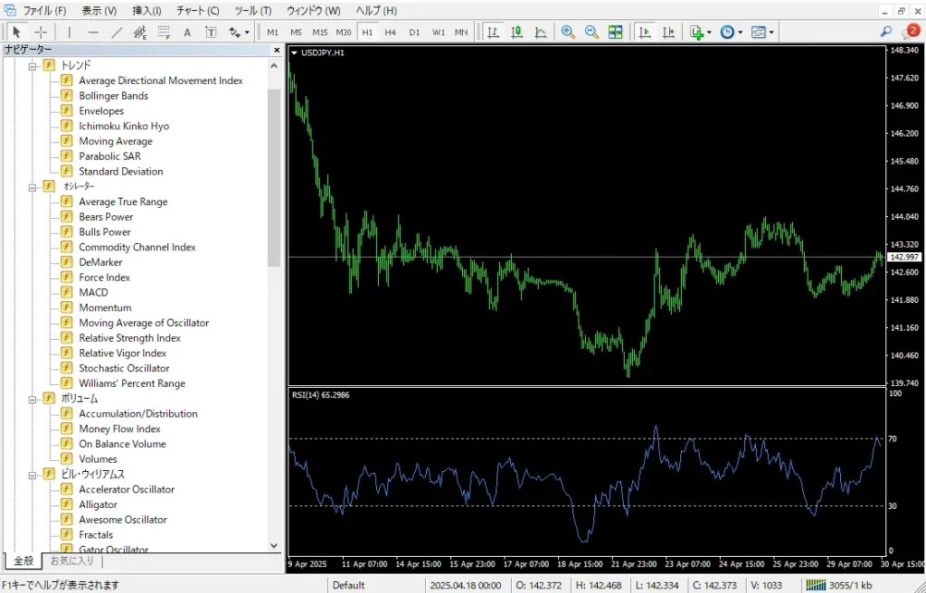
Task: Switch chart to Bar chart icon
Action: [493, 32]
